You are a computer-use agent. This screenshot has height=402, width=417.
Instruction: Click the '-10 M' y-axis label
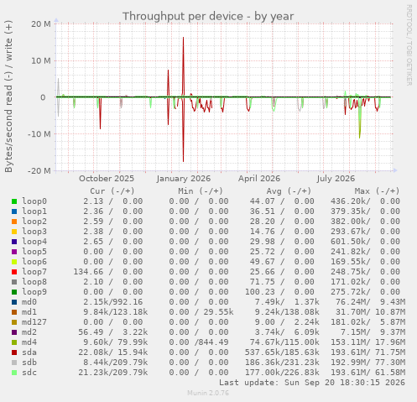[39, 134]
